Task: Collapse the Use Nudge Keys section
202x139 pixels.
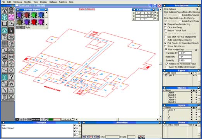Action: pos(196,49)
